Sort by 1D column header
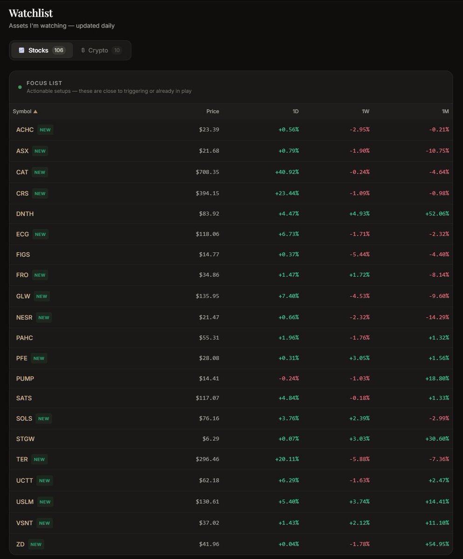 [295, 111]
